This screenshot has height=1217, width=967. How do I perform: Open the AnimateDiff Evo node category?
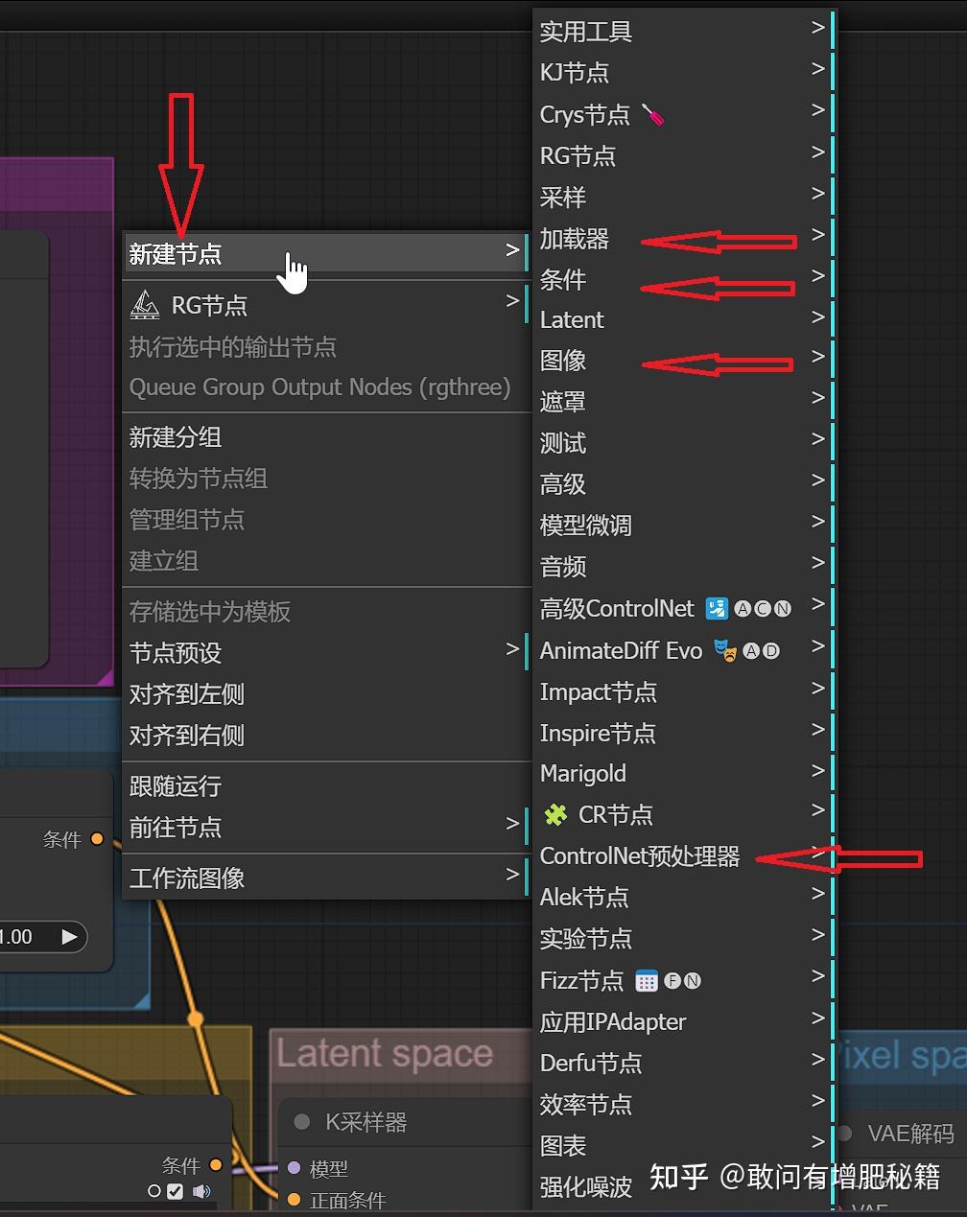coord(683,650)
